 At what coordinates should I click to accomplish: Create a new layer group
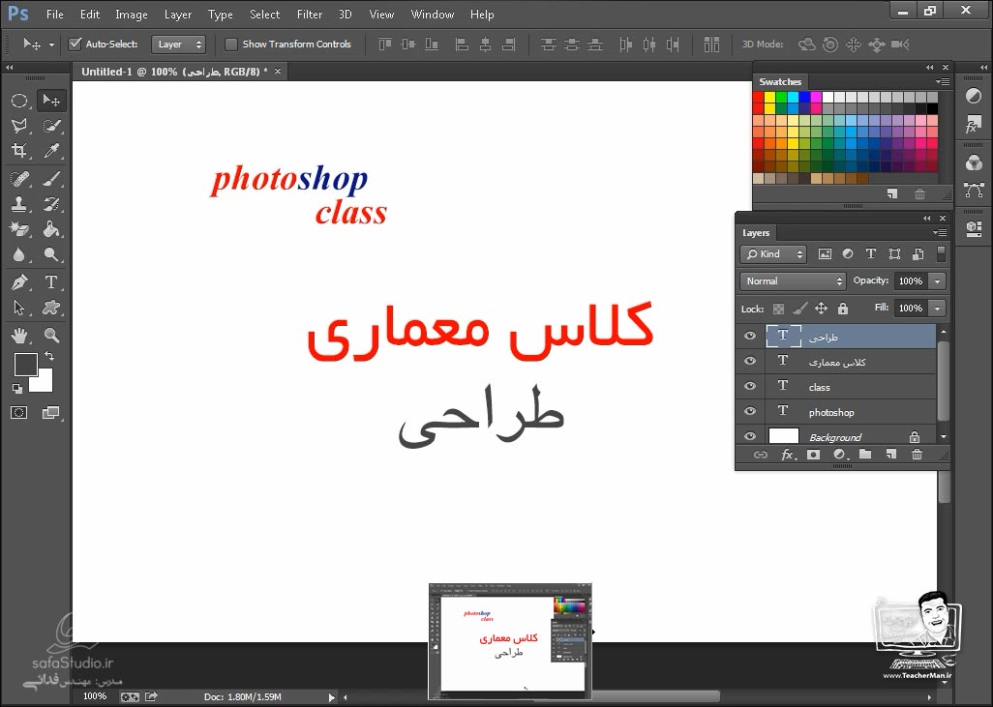pyautogui.click(x=865, y=454)
